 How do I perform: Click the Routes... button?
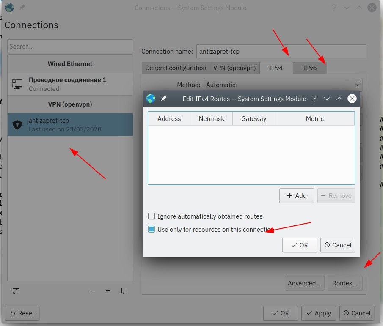pos(344,283)
